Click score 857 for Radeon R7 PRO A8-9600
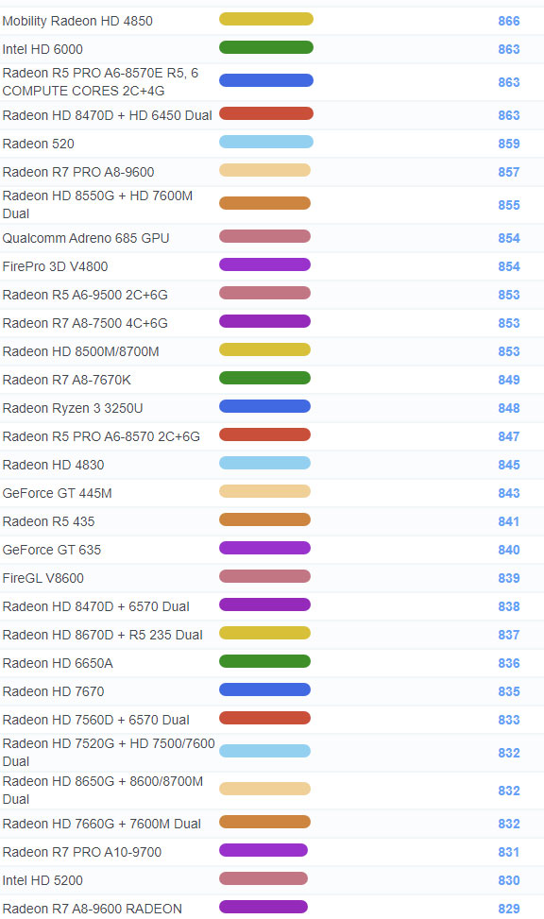The image size is (544, 919). (509, 172)
